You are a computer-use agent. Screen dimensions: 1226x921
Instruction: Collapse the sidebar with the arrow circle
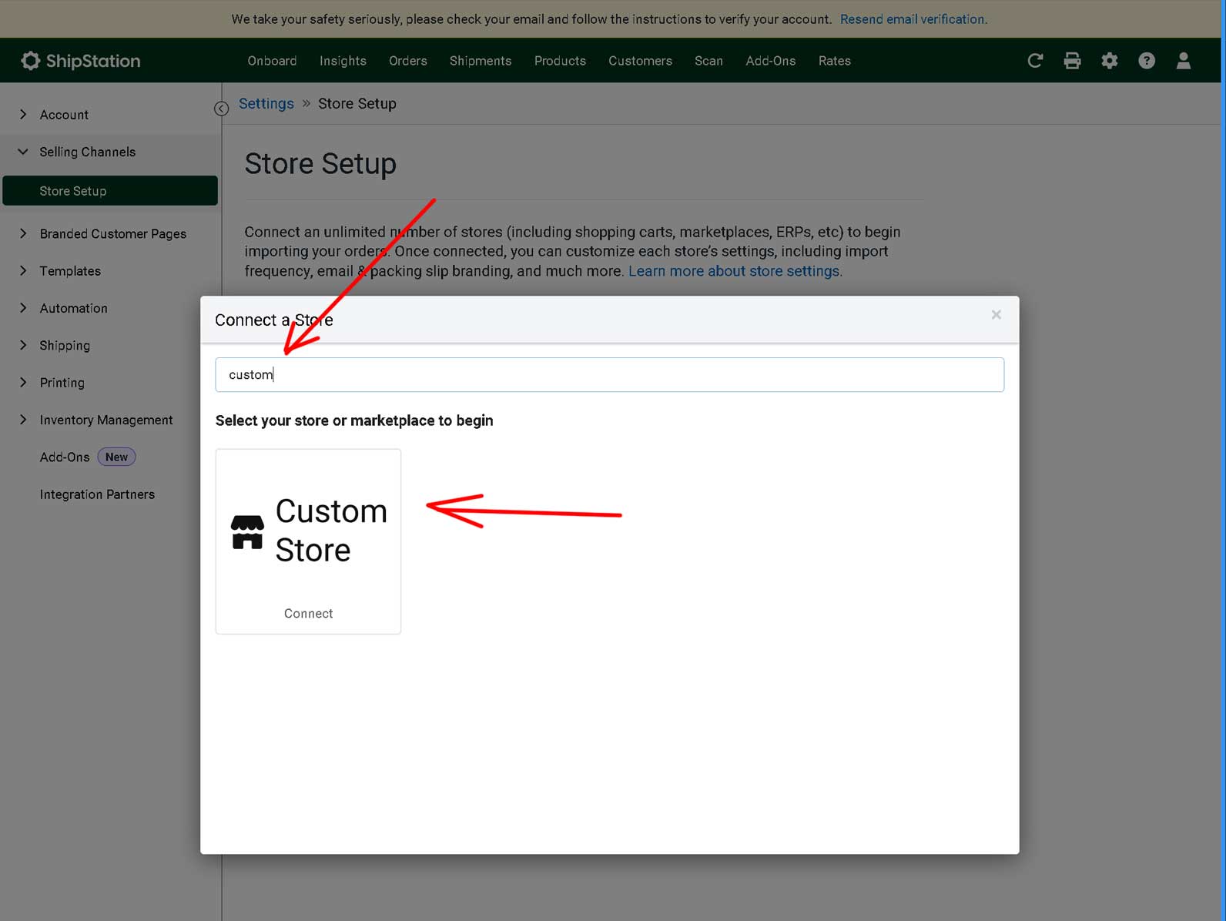point(221,109)
